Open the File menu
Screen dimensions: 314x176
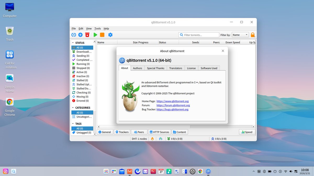[x=74, y=28]
